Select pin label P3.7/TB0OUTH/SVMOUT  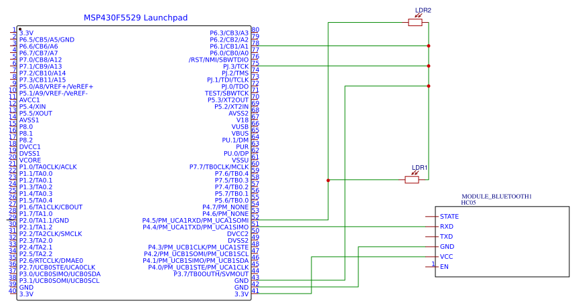point(211,274)
